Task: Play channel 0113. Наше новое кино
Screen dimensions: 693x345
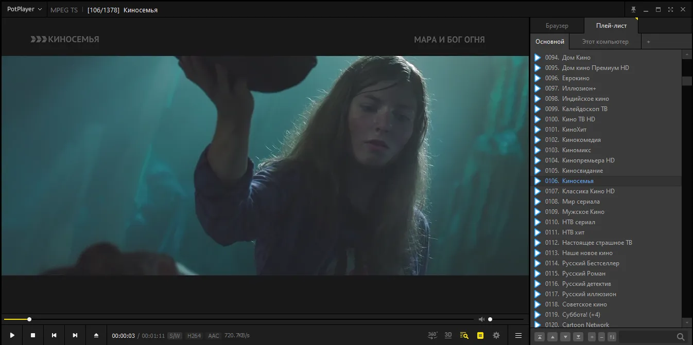Action: pos(605,253)
